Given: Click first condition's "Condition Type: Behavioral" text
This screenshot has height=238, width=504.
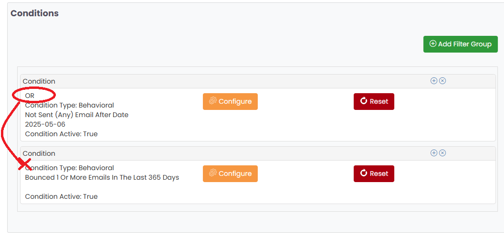Looking at the screenshot, I should coord(70,105).
